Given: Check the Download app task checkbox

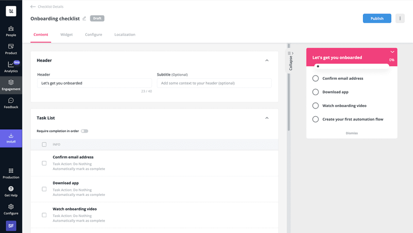Looking at the screenshot, I should (44, 189).
